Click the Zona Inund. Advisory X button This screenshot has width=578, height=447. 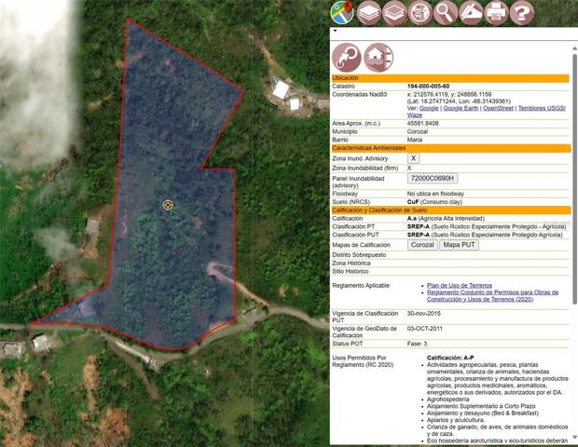point(413,158)
